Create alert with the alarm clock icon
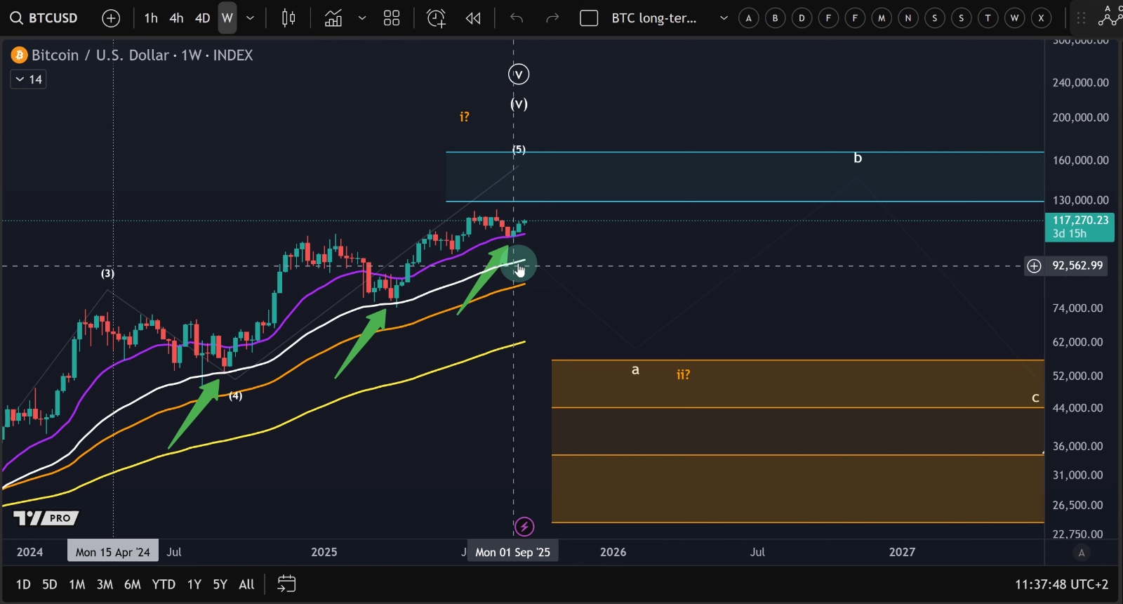This screenshot has height=604, width=1123. pos(436,18)
